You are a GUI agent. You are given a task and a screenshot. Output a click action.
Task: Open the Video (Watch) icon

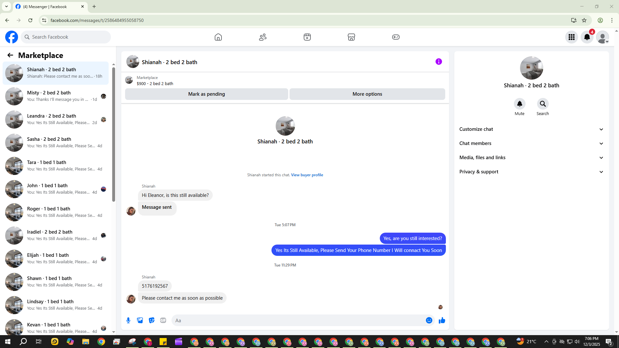click(x=307, y=37)
